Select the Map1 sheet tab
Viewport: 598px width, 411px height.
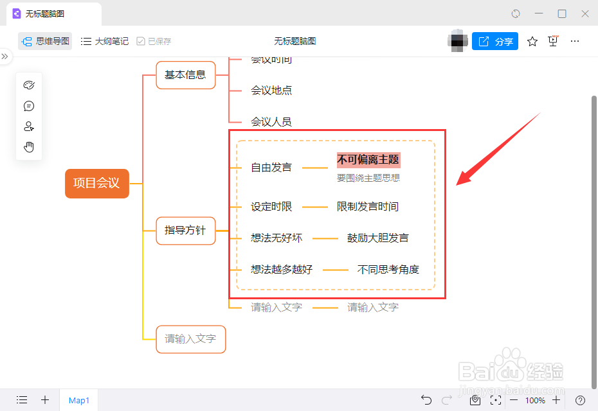pos(78,400)
